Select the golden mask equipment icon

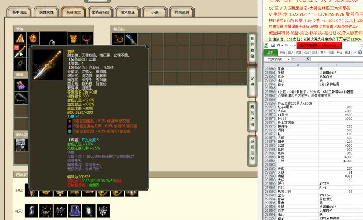point(73,38)
